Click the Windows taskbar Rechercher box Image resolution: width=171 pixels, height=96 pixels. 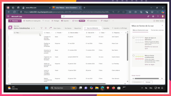tap(64, 88)
